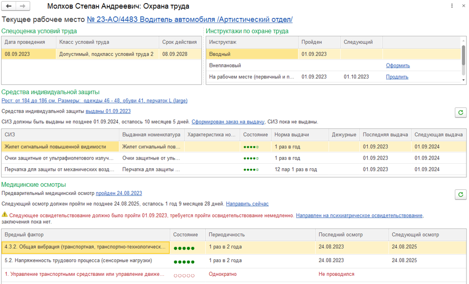The image size is (469, 284).
Task: Open Сформирован заказ на выдачу link
Action: pyautogui.click(x=228, y=122)
